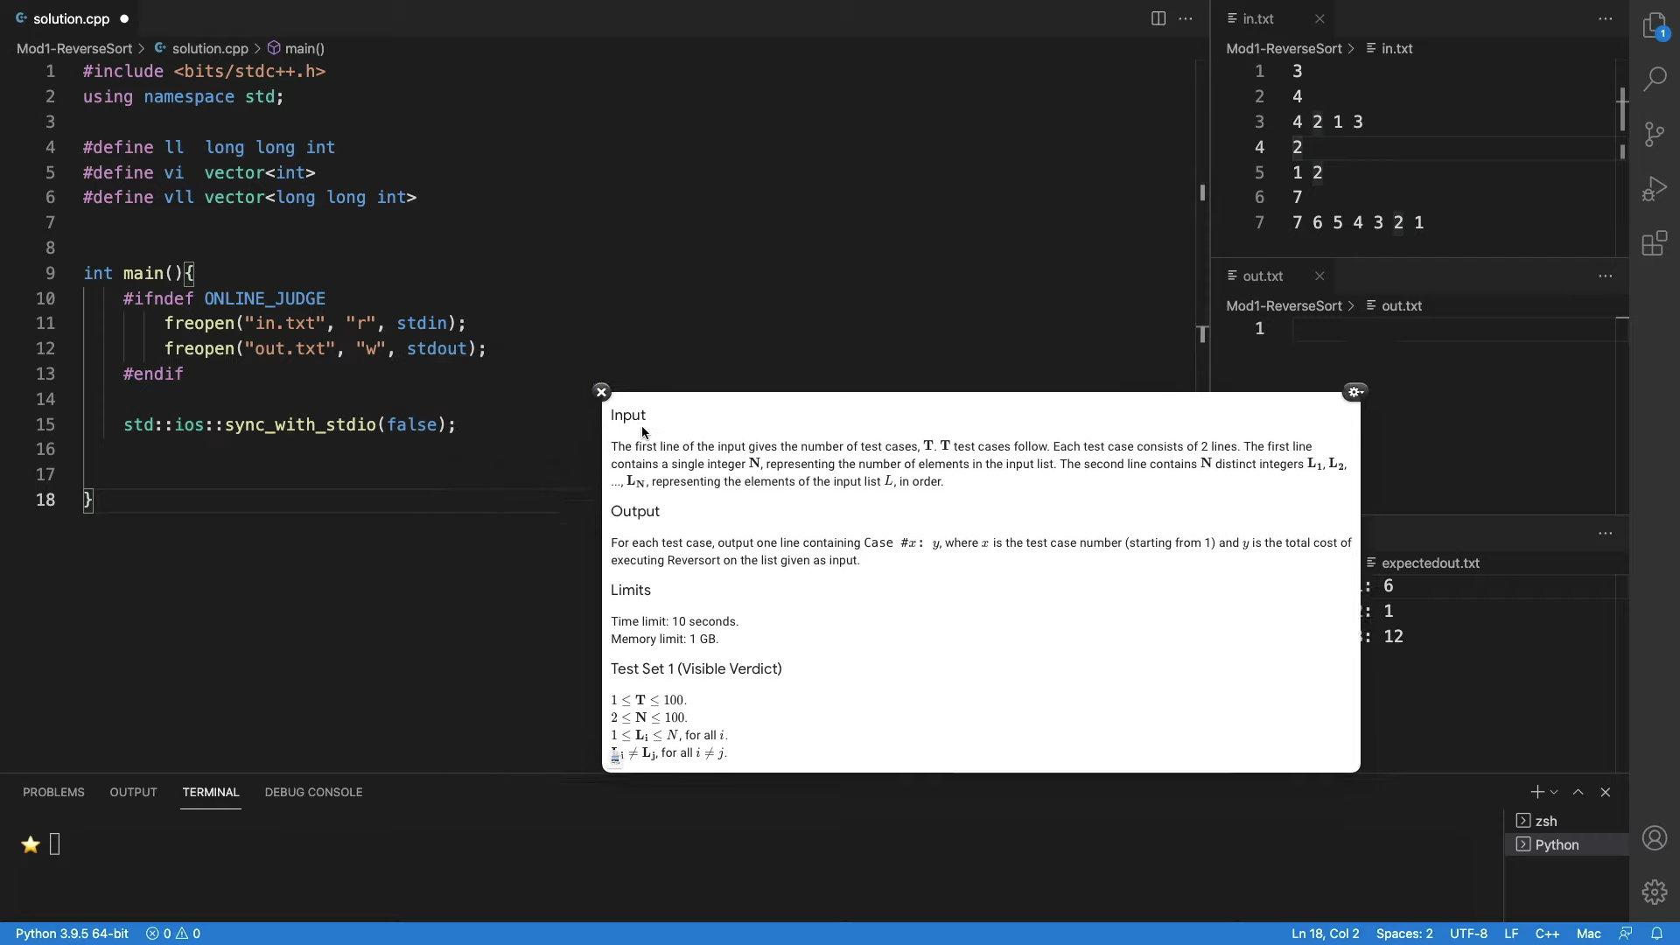Open the Source Control view icon

pos(1654,134)
